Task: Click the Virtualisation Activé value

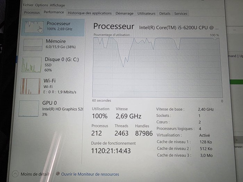Action: point(204,136)
